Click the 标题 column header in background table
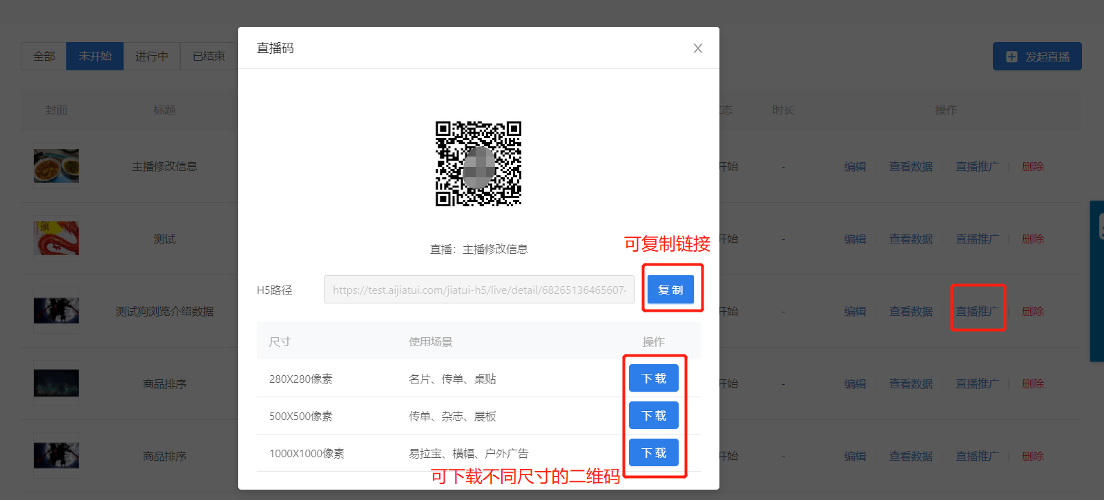 pyautogui.click(x=164, y=110)
